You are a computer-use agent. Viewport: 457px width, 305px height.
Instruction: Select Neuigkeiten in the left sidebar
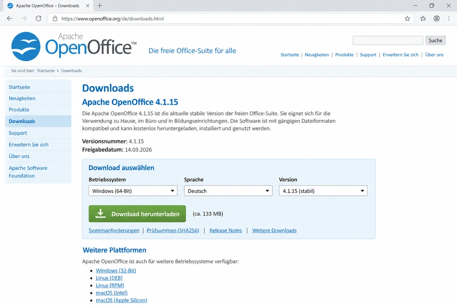pos(38,98)
